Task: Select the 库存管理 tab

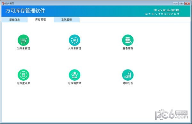Action: point(41,19)
